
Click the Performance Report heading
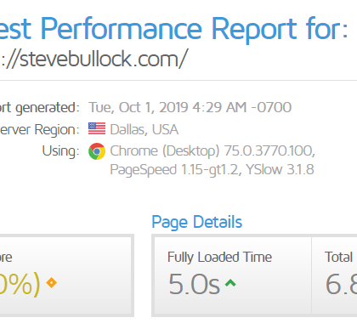tap(173, 28)
